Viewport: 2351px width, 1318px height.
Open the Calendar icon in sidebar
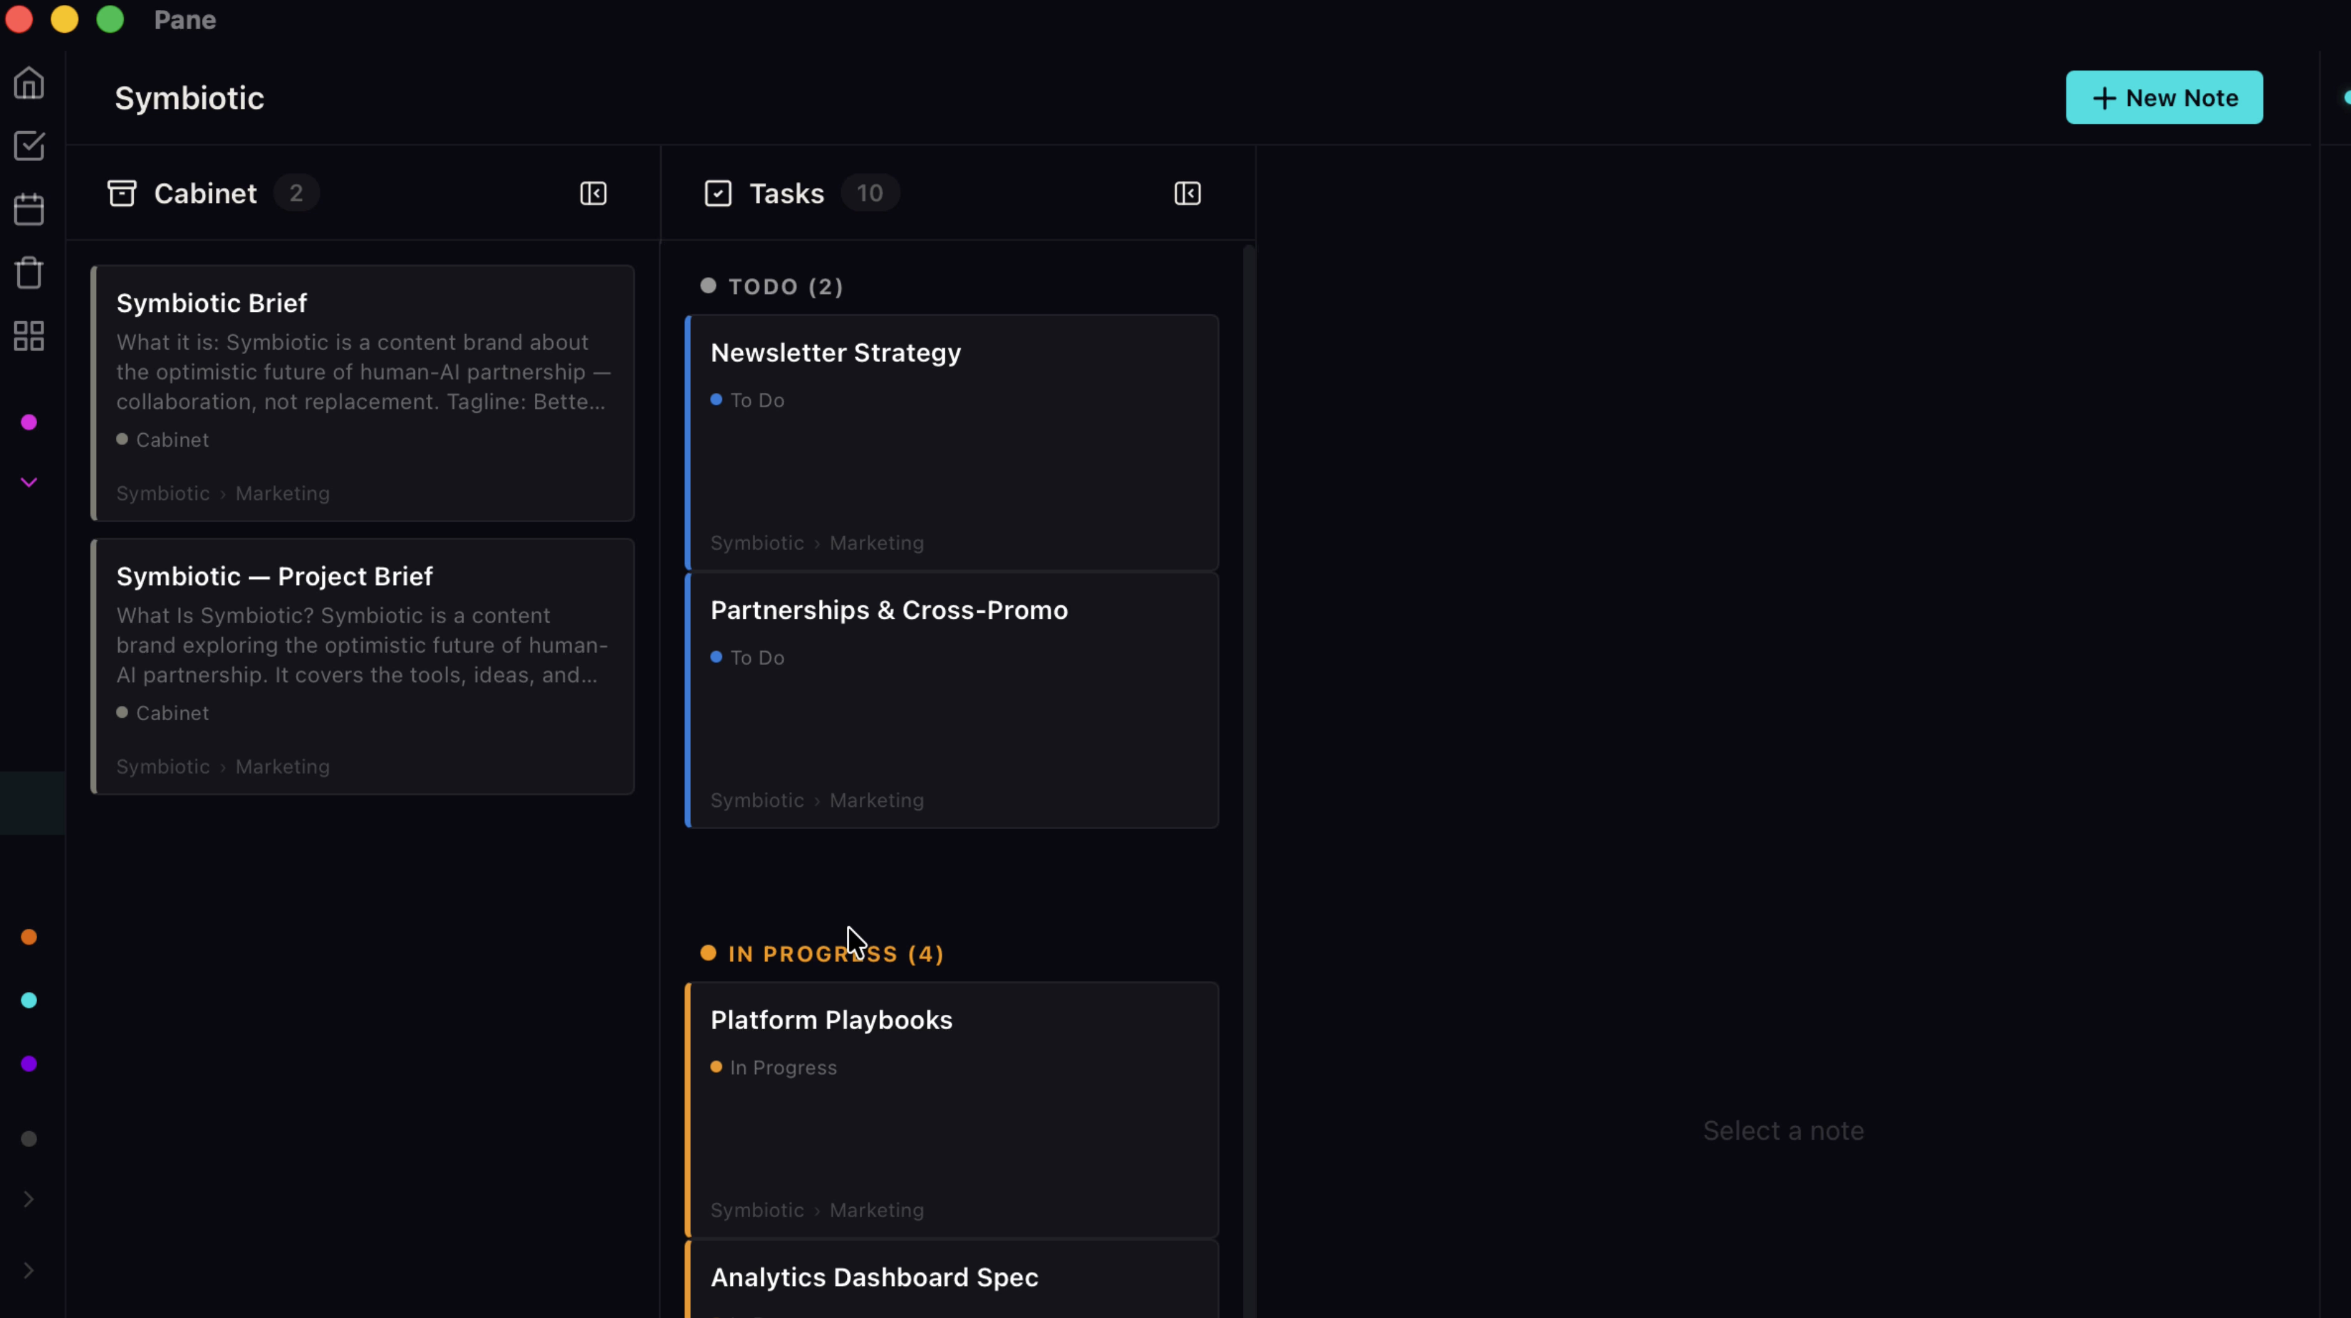29,209
